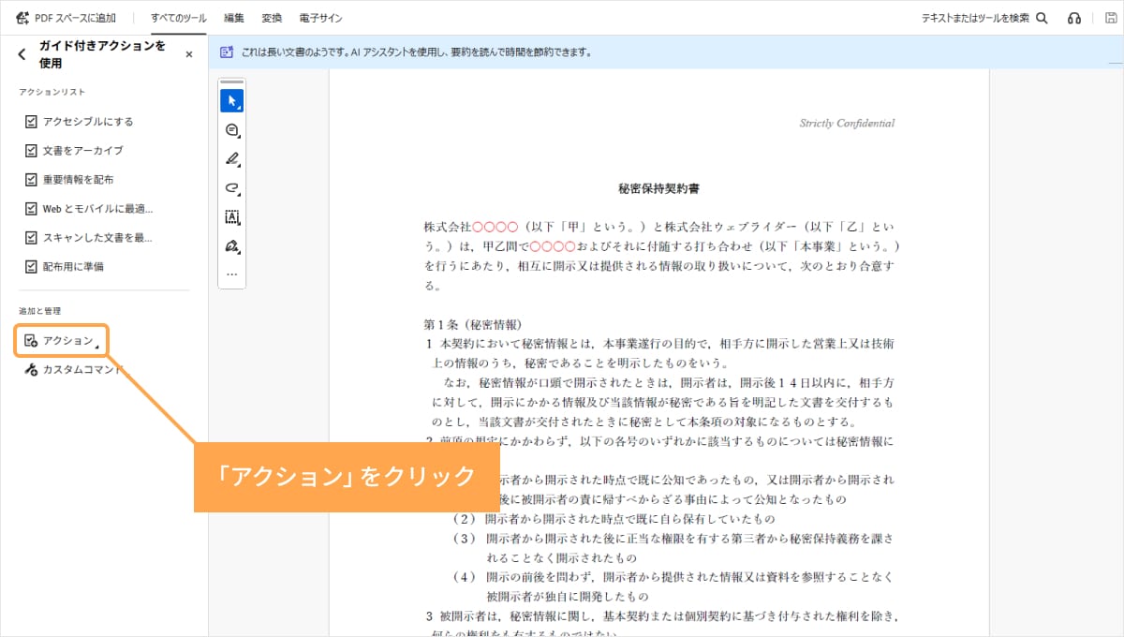Click the ガイド付きアクションを使用 panel title

tap(102, 54)
